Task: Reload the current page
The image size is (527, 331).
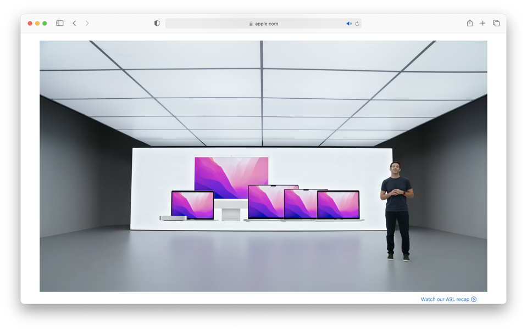Action: [357, 24]
